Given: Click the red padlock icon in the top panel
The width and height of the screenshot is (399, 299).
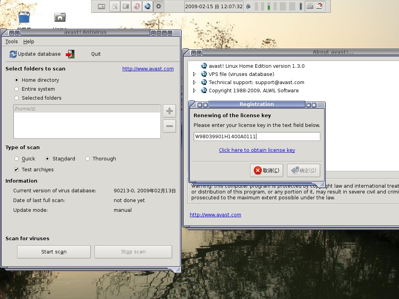Looking at the screenshot, I should pyautogui.click(x=320, y=6).
